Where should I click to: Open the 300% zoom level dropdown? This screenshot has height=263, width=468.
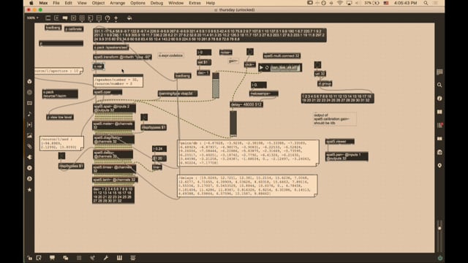[32, 18]
